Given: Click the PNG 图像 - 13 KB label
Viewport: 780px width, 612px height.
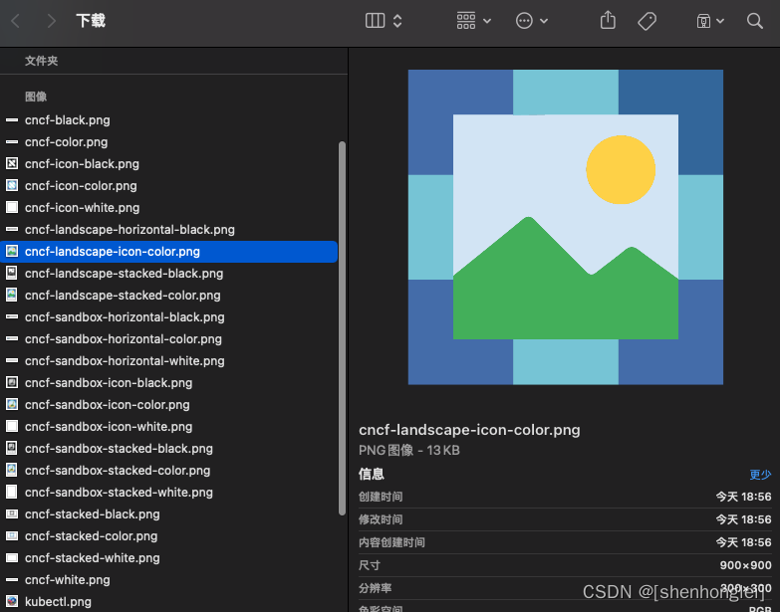Looking at the screenshot, I should pos(408,450).
